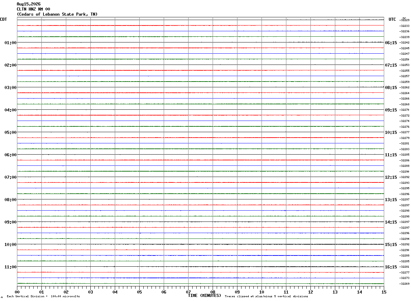Screen dimensions: 411x301
Task: Select the CDT timezone label
Action: [3, 19]
